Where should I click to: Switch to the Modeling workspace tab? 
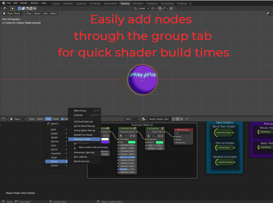coord(68,4)
